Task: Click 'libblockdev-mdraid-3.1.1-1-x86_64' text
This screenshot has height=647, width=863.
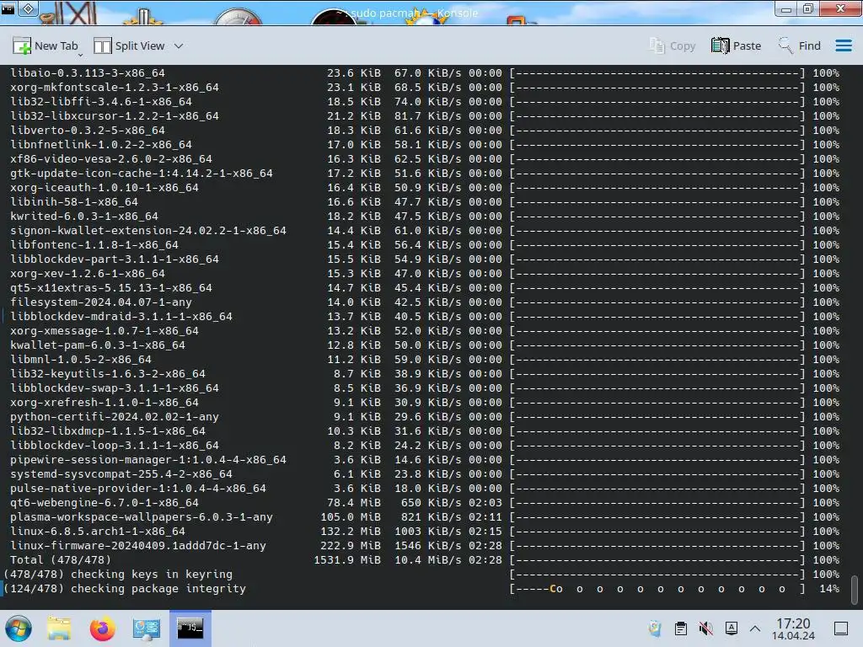Action: pos(121,317)
